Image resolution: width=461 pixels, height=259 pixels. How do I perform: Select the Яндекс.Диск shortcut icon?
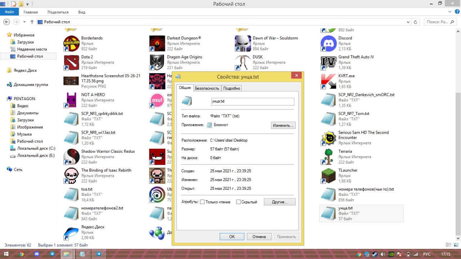point(71,232)
